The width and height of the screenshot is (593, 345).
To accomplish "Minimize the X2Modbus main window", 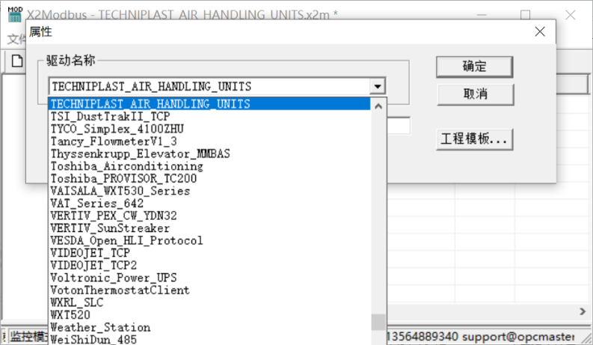I will (482, 15).
